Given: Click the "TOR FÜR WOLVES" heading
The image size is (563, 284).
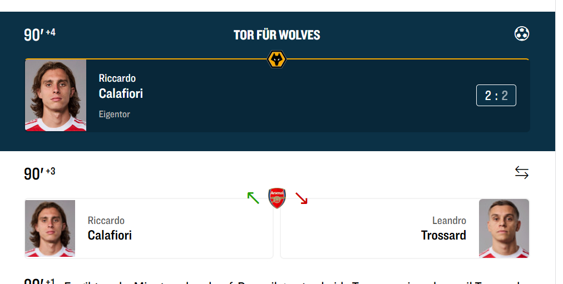Looking at the screenshot, I should click(276, 35).
